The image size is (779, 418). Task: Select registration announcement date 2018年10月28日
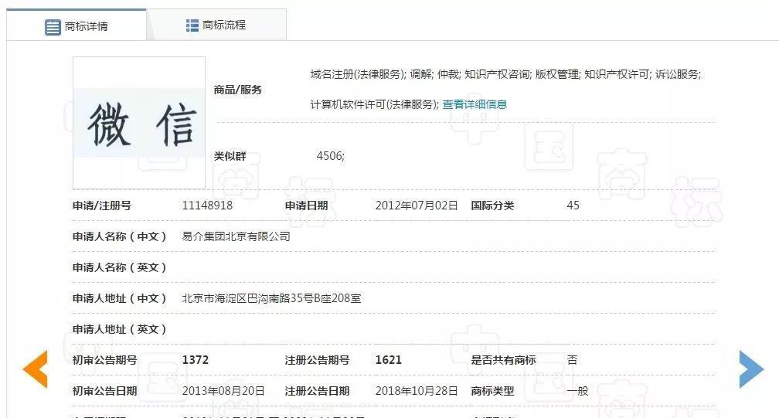pyautogui.click(x=417, y=391)
